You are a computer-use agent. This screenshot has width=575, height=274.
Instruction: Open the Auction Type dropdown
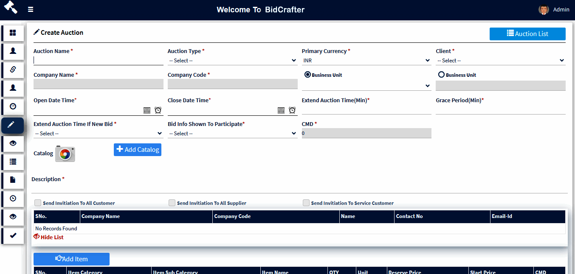(232, 60)
